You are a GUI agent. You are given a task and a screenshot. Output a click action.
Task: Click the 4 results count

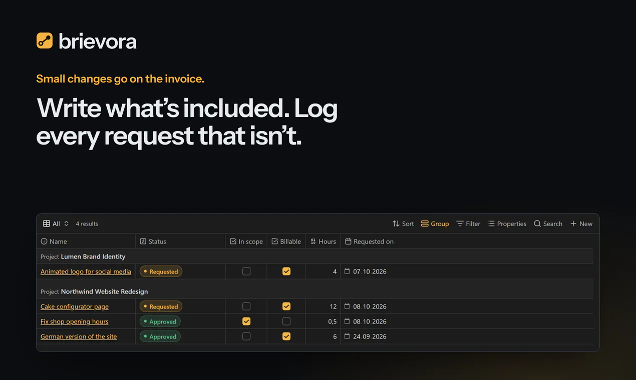coord(87,223)
